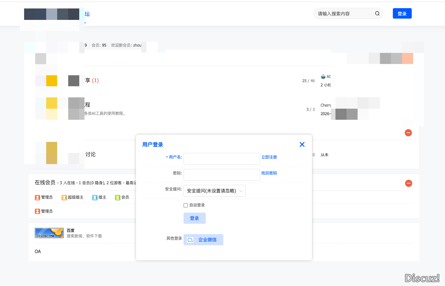The image size is (445, 286).
Task: Click the 25 / 46 post count
Action: point(308,81)
